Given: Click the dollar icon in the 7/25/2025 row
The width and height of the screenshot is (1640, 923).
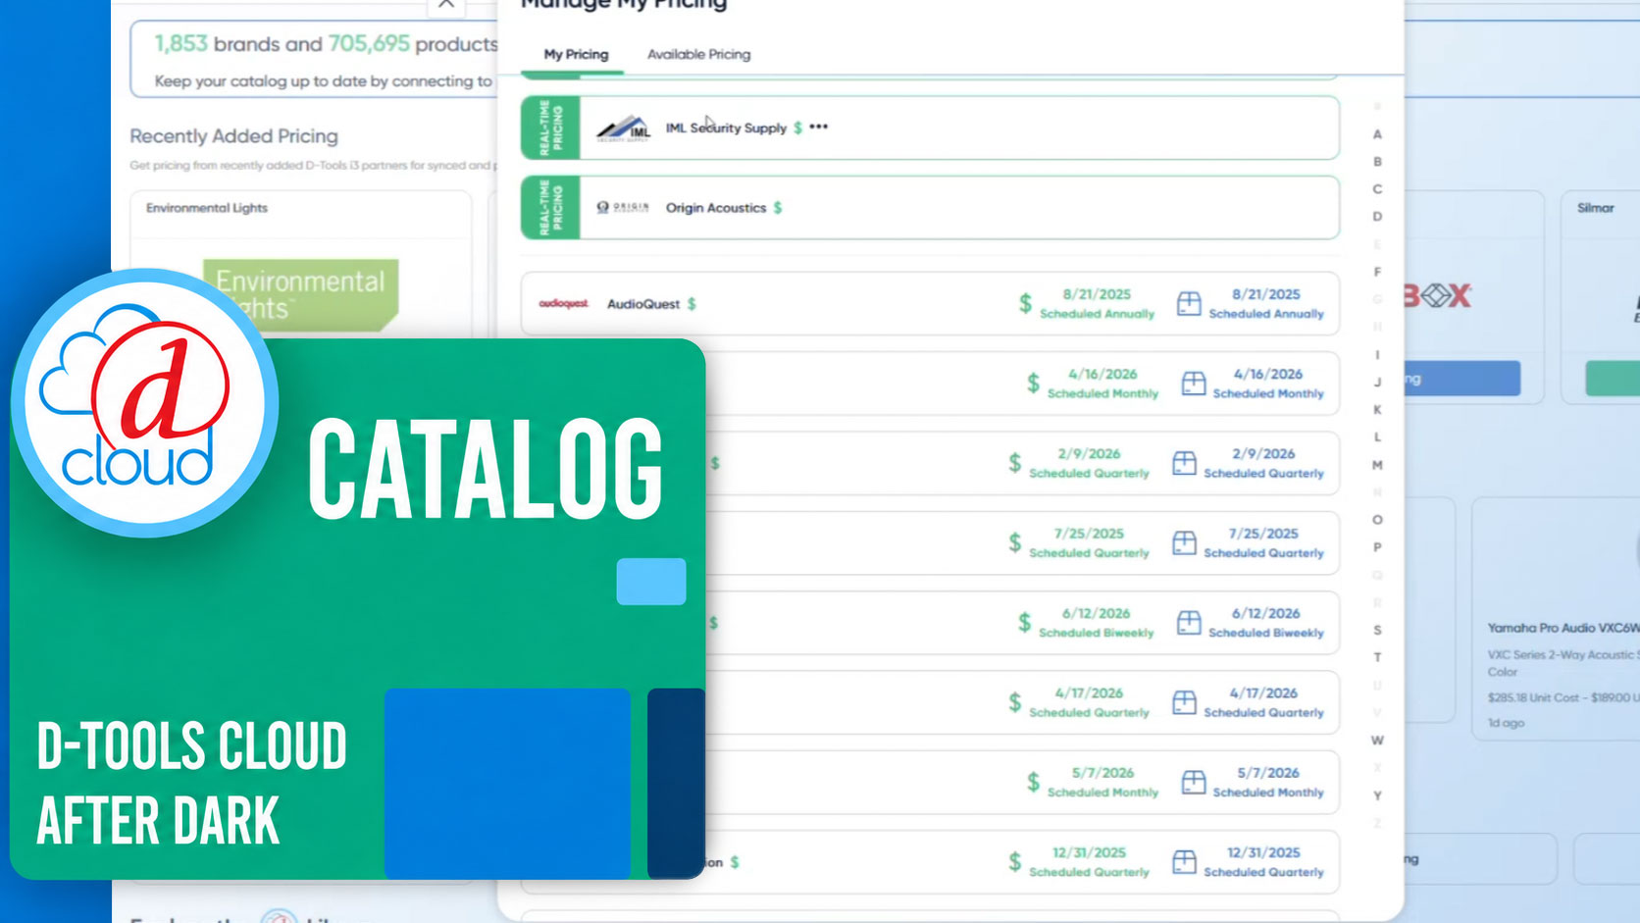Looking at the screenshot, I should coord(1015,542).
